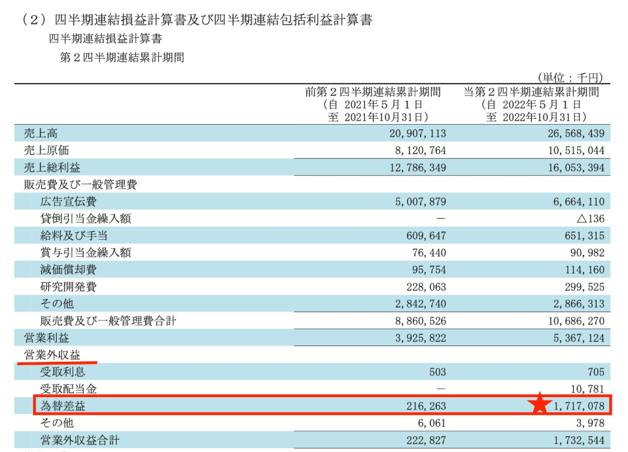Image resolution: width=628 pixels, height=452 pixels.
Task: Click the value 12,786,349
Action: click(x=417, y=168)
